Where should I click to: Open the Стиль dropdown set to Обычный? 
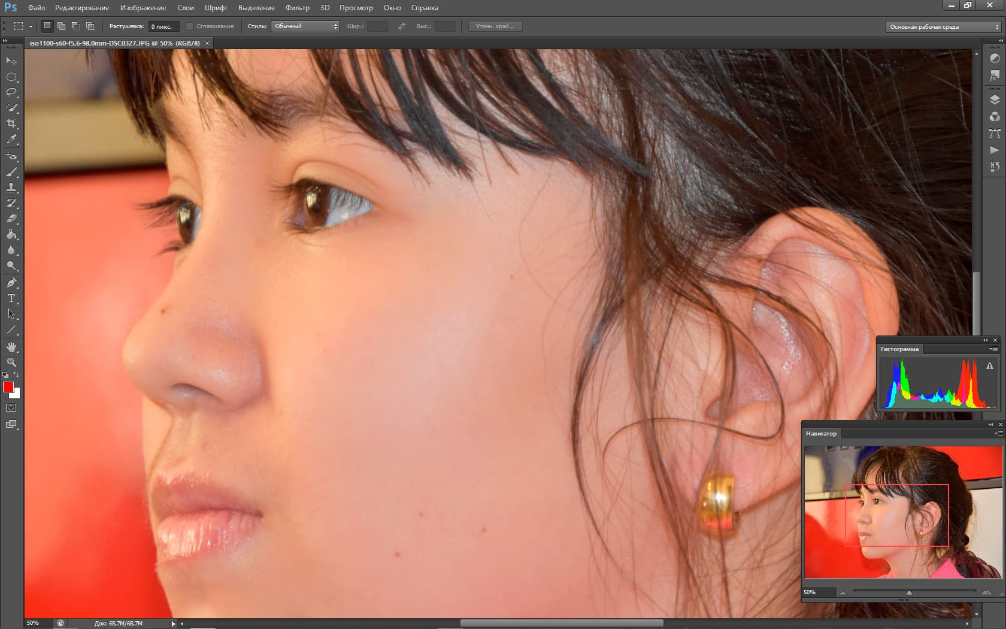coord(305,26)
